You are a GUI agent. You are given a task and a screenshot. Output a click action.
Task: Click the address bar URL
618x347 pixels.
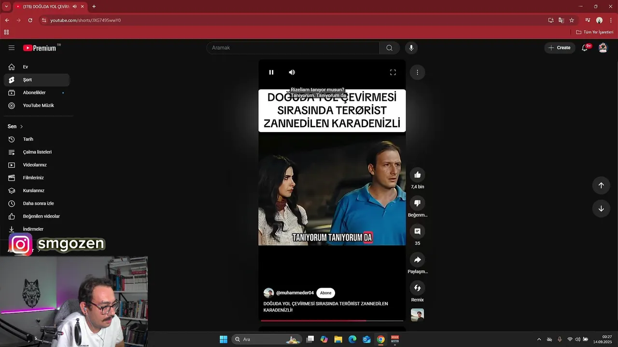[85, 20]
